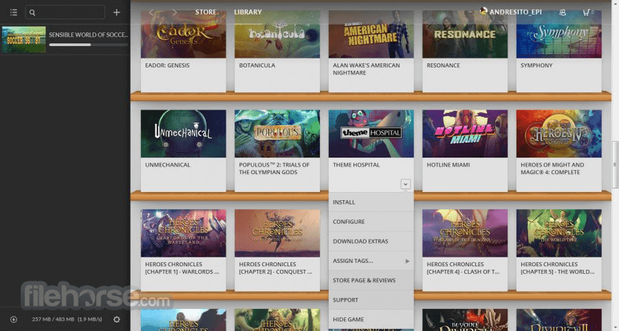Click UNMECHANICAL title text
Image resolution: width=619 pixels, height=331 pixels.
[x=167, y=164]
